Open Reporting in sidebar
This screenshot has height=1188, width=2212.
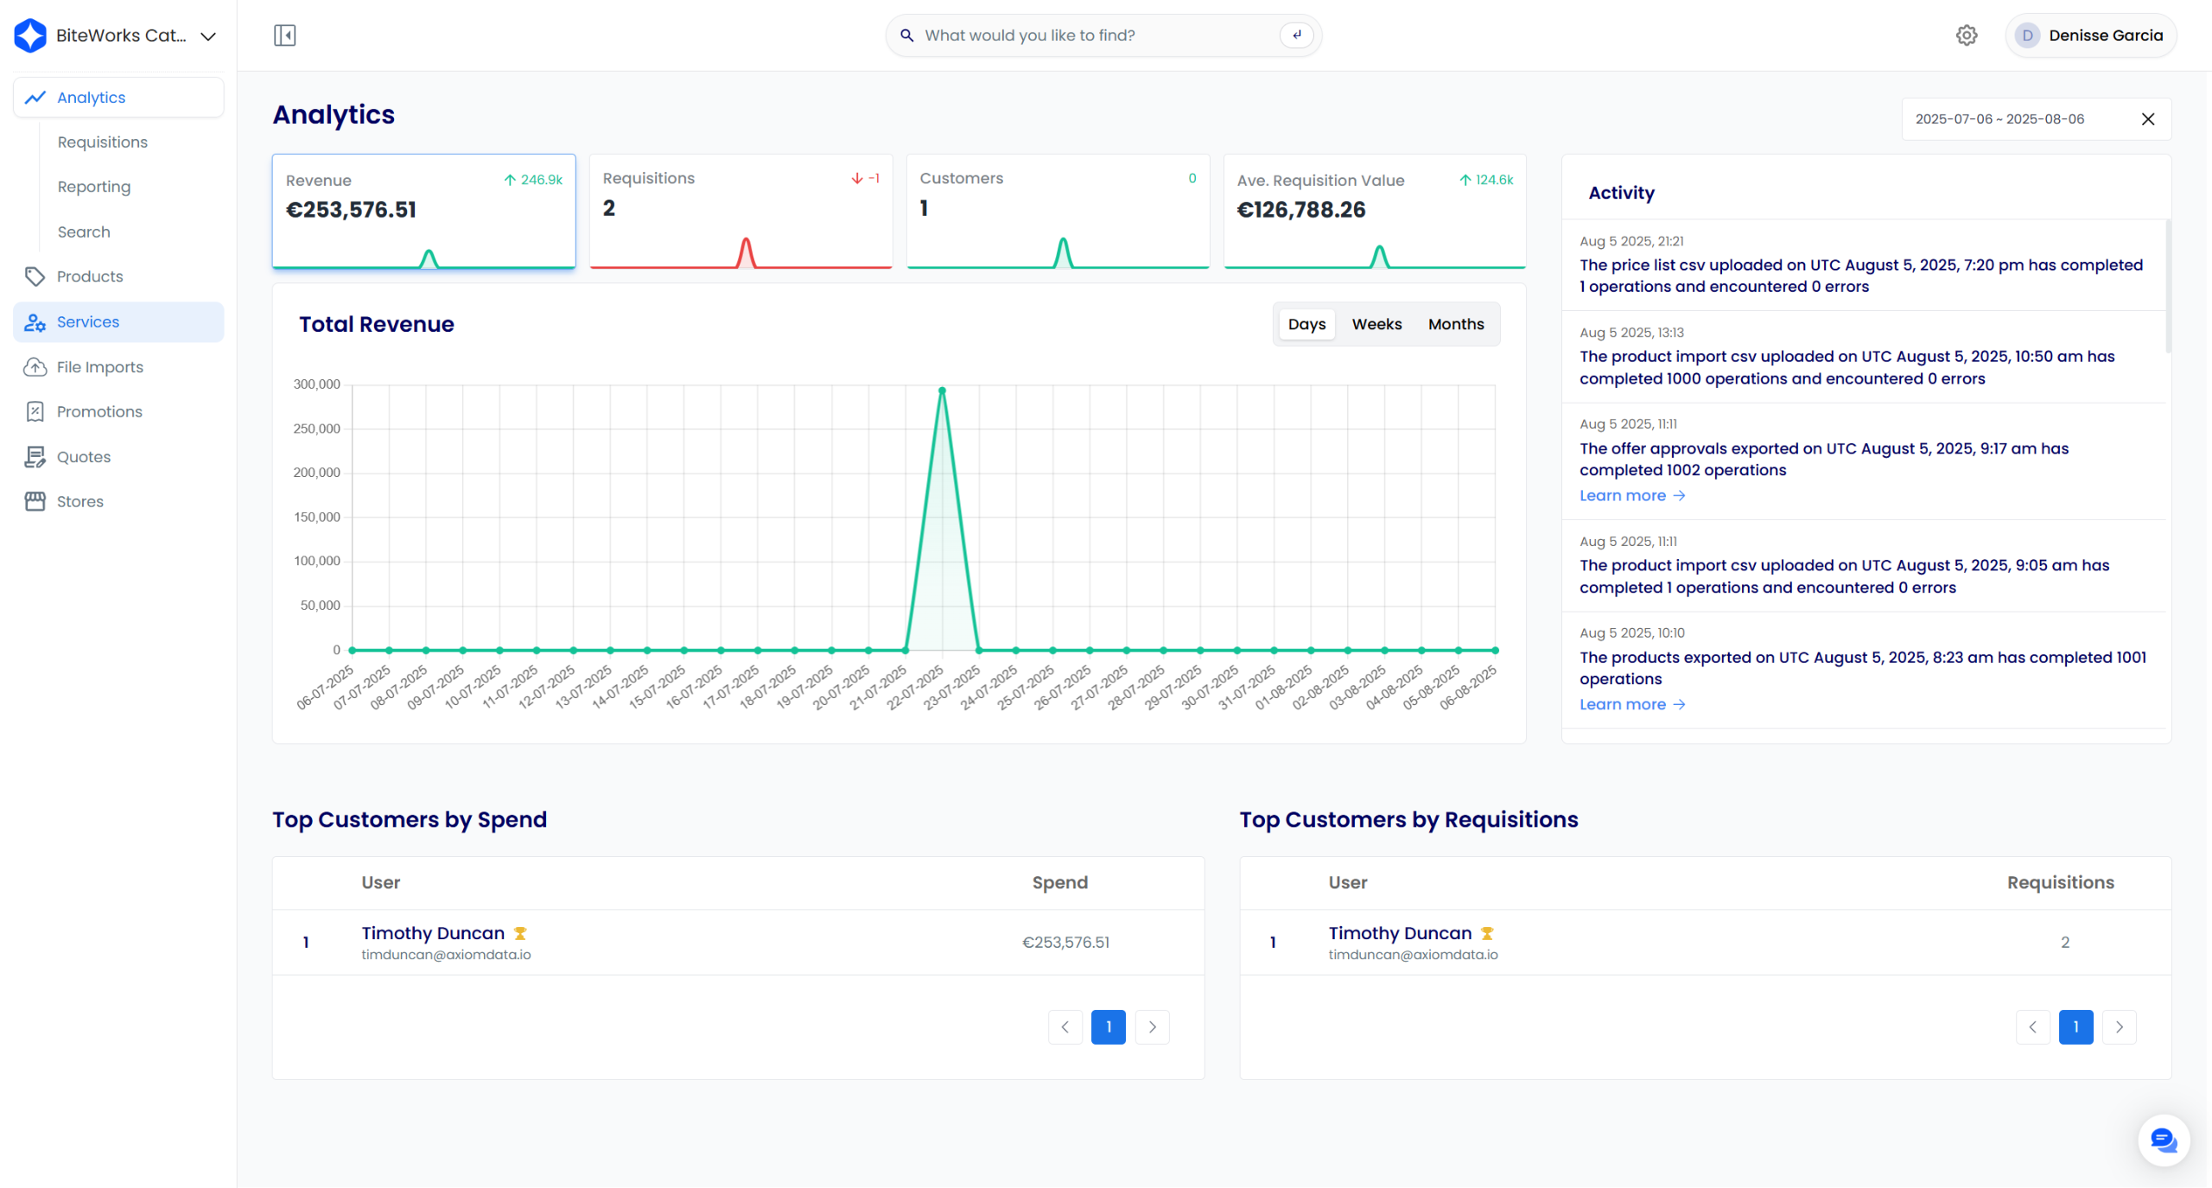(x=94, y=187)
